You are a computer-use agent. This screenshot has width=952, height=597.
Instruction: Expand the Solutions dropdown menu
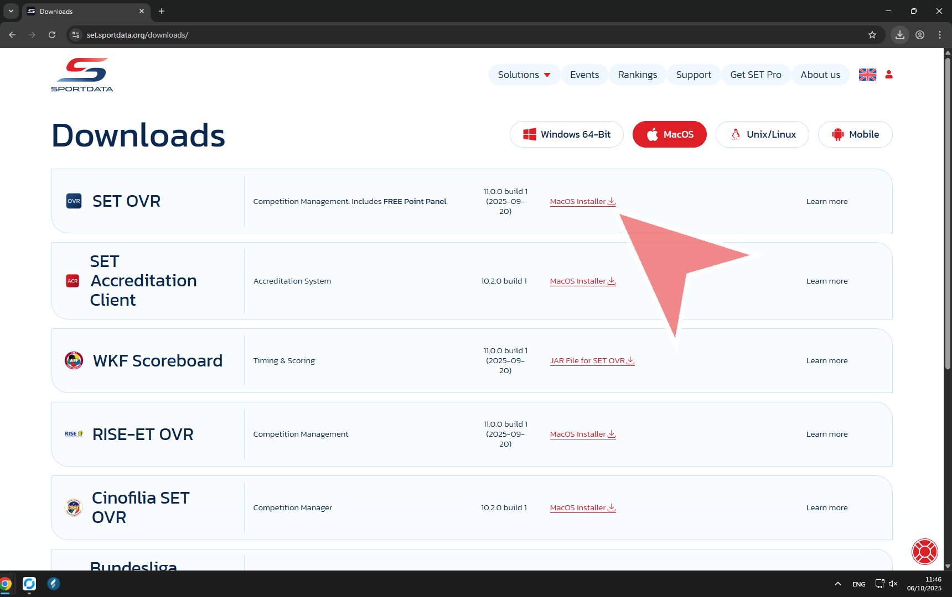524,75
